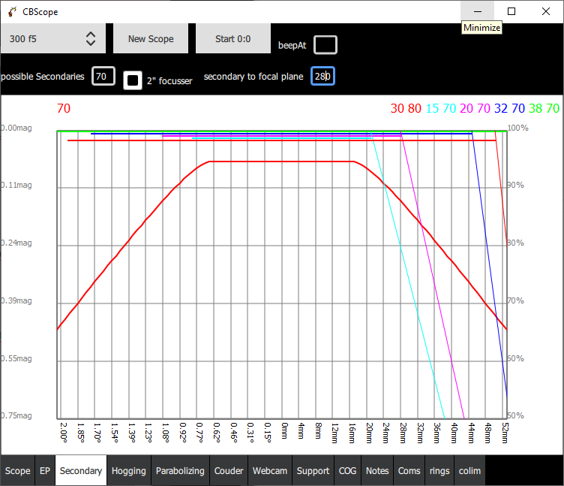The height and width of the screenshot is (486, 564).
Task: Click the New Scope button
Action: pos(151,38)
